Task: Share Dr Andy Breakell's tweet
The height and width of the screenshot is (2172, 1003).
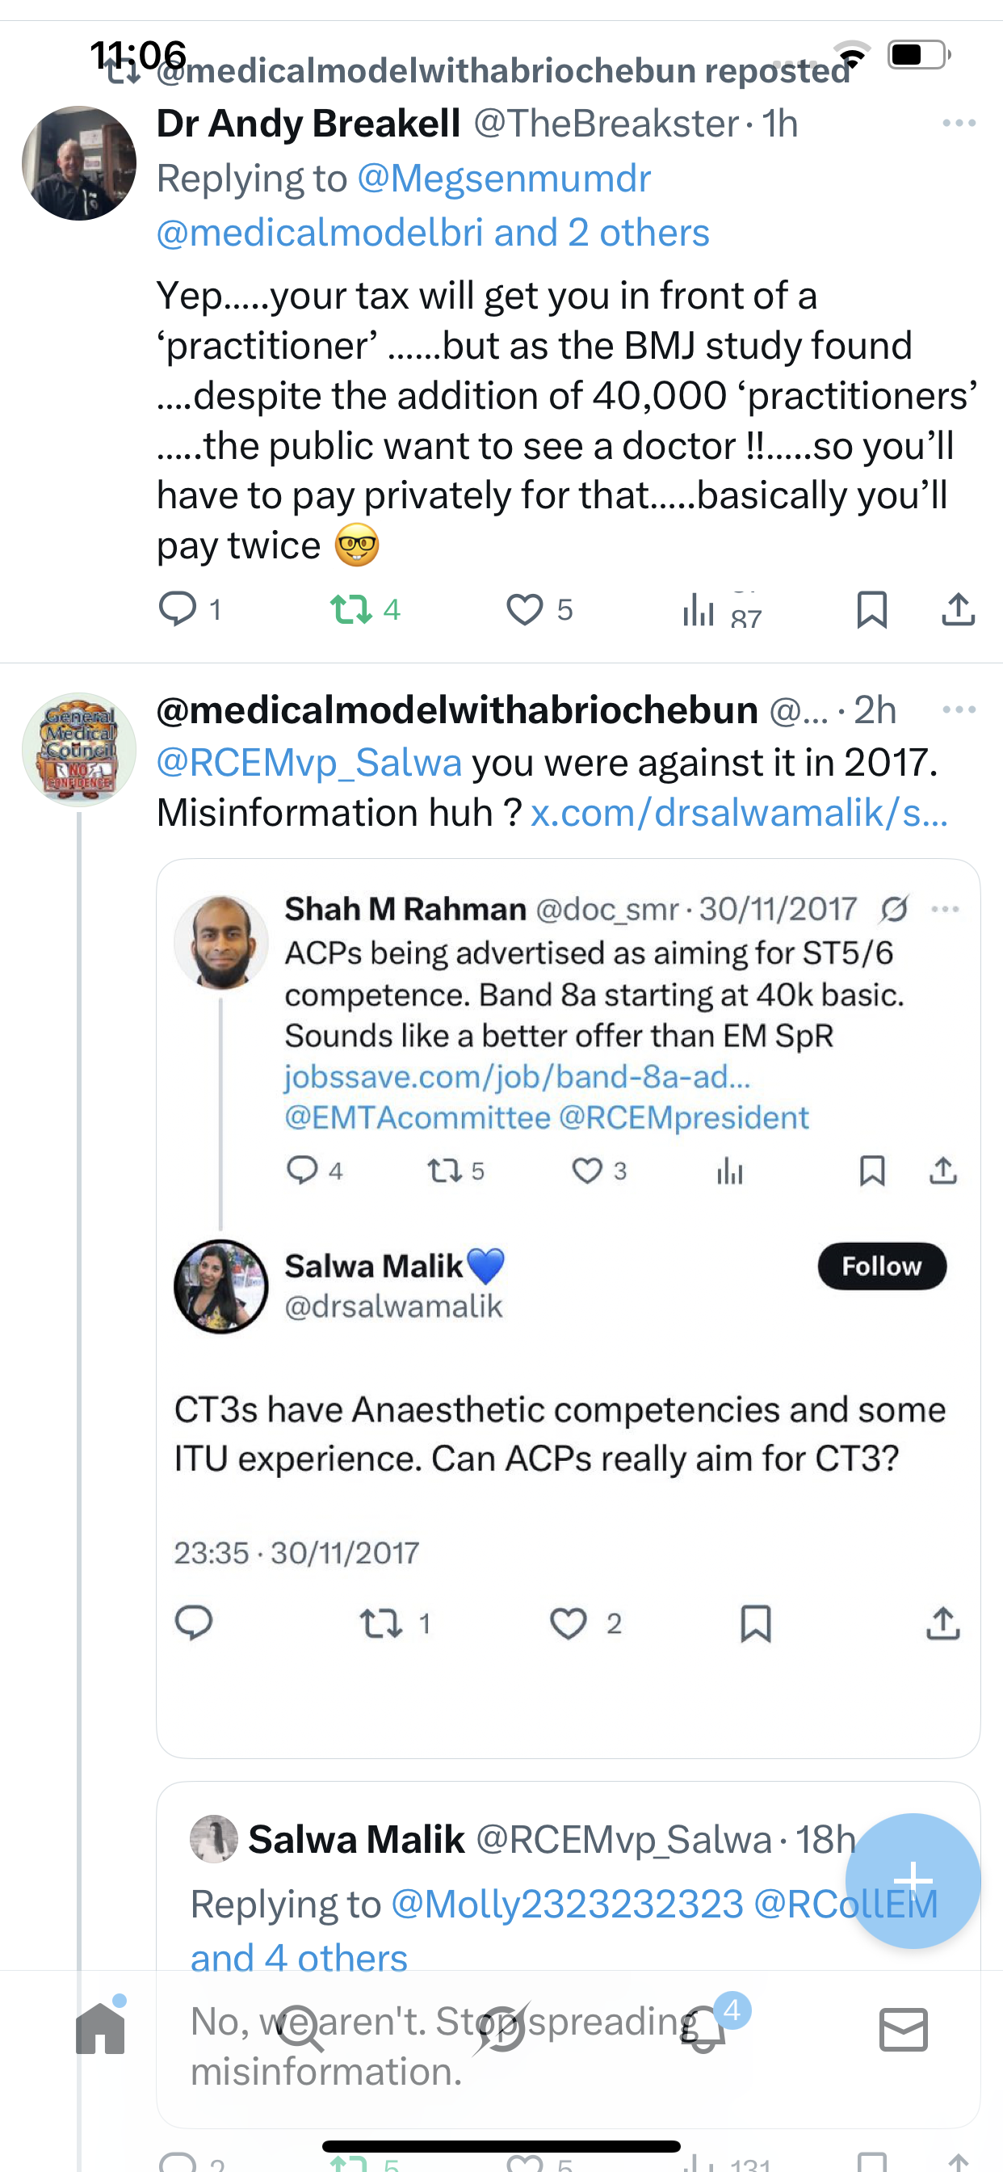Action: tap(959, 609)
